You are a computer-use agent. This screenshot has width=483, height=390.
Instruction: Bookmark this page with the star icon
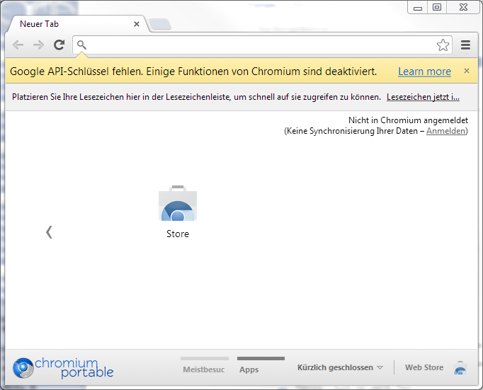(x=443, y=45)
